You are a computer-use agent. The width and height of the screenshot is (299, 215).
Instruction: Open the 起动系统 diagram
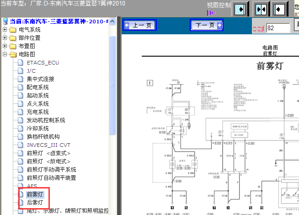pos(38,96)
